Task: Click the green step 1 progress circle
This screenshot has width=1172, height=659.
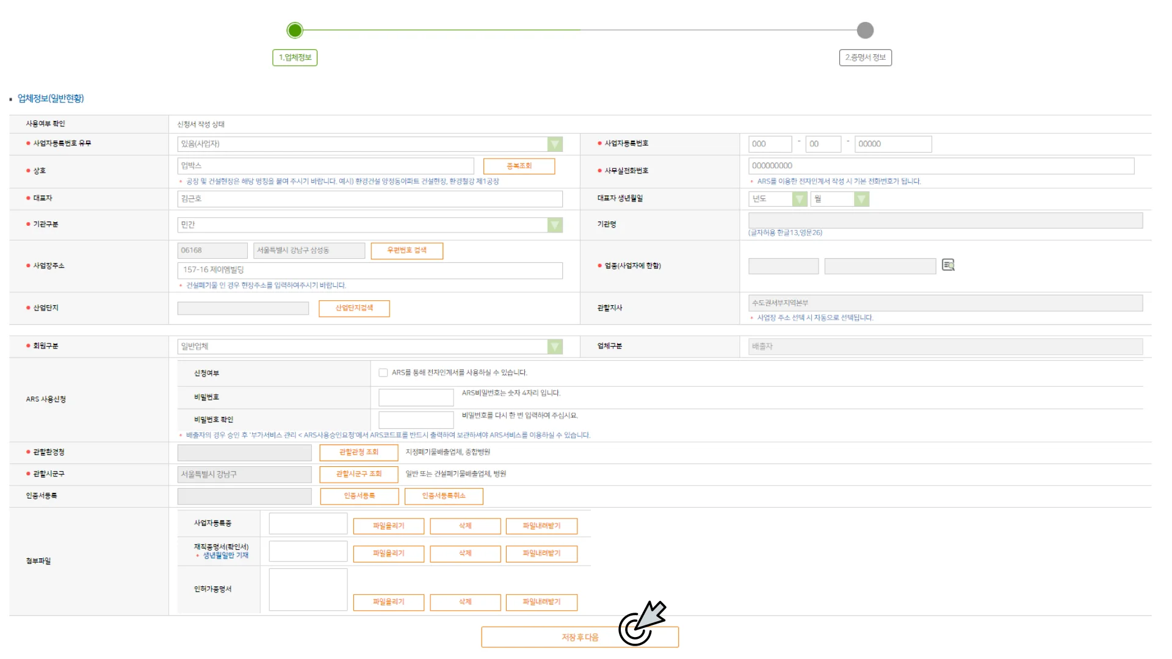Action: (295, 30)
